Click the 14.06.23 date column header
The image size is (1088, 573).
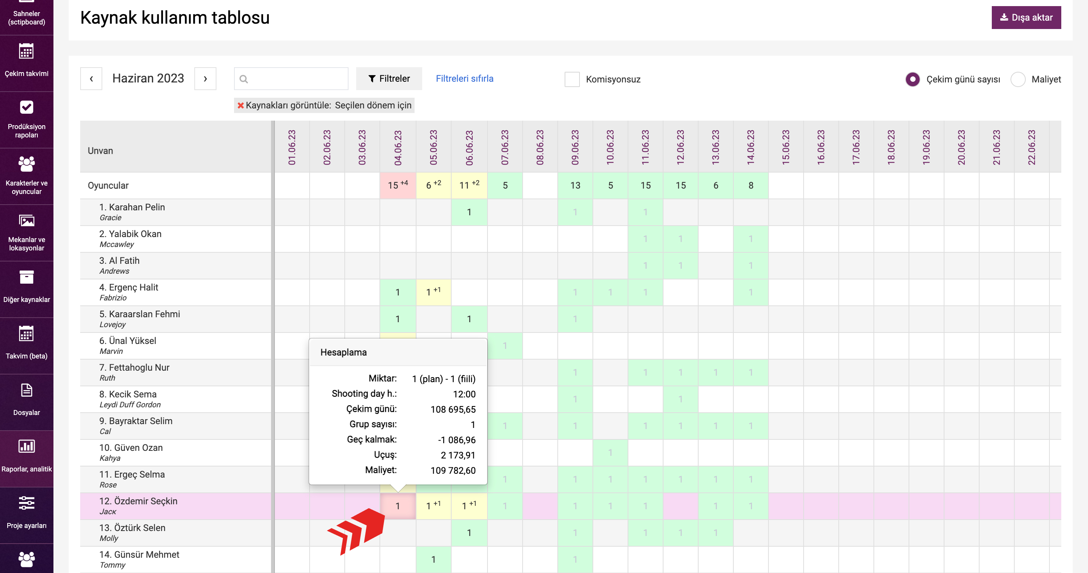(x=751, y=147)
